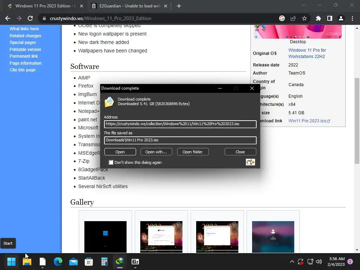
Task: Open Microsoft Store on the taskbar
Action: click(89, 262)
